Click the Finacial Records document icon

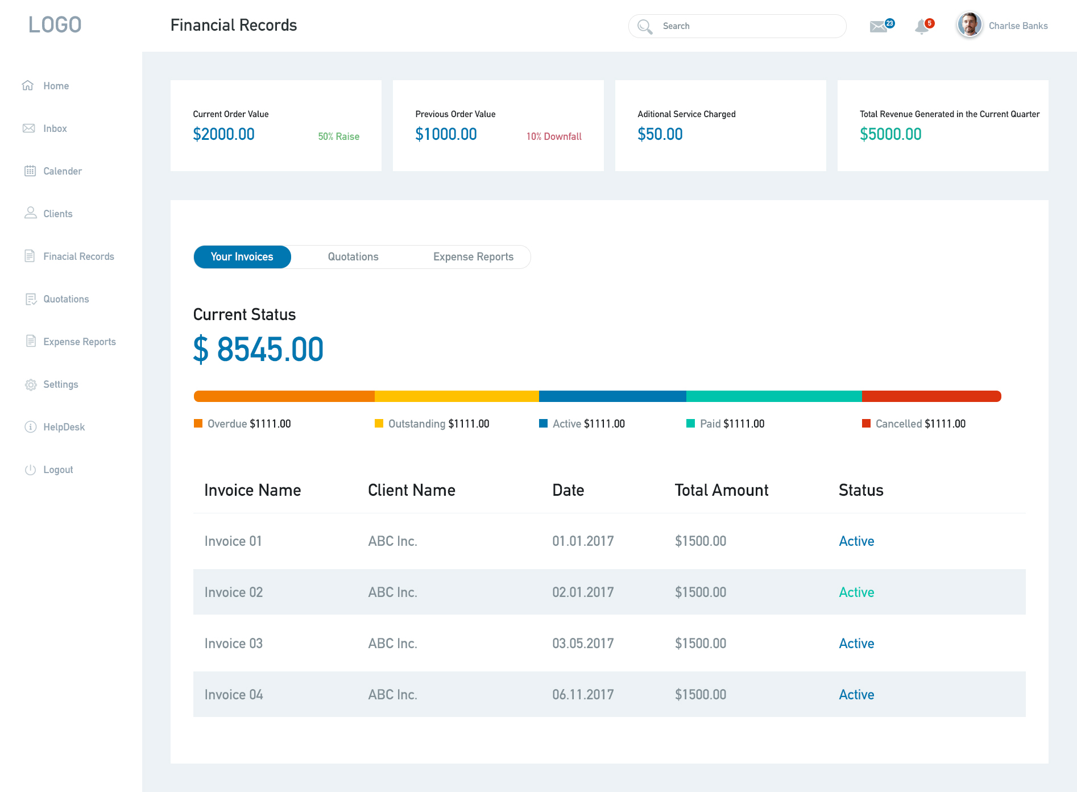tap(30, 256)
